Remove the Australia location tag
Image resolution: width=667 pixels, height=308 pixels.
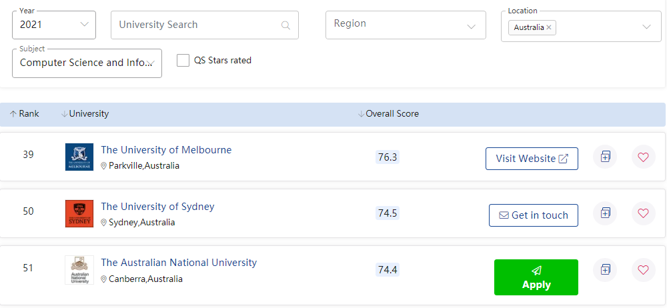[549, 27]
